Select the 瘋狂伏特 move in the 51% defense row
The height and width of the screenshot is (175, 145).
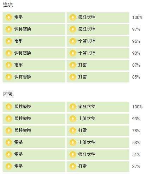[x=98, y=155]
